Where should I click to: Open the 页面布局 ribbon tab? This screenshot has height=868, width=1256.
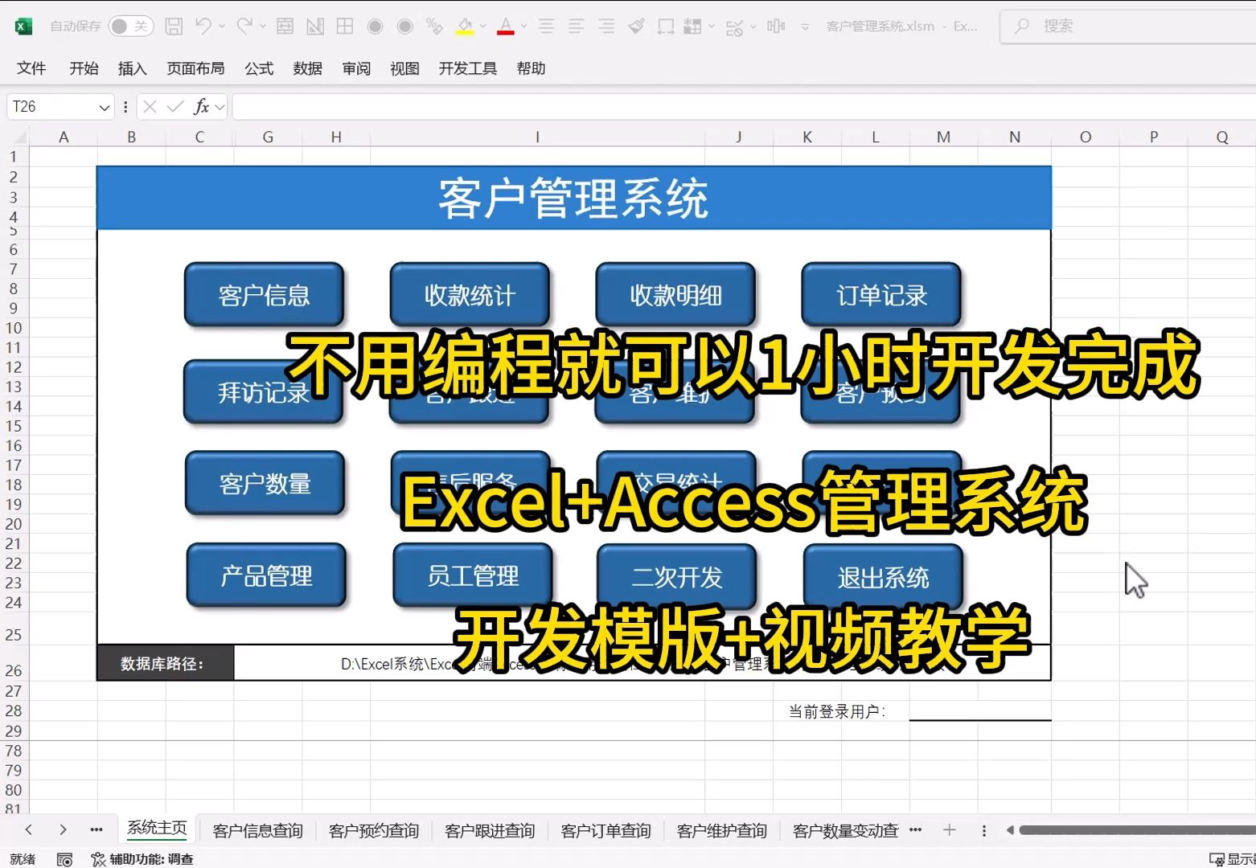click(x=195, y=68)
